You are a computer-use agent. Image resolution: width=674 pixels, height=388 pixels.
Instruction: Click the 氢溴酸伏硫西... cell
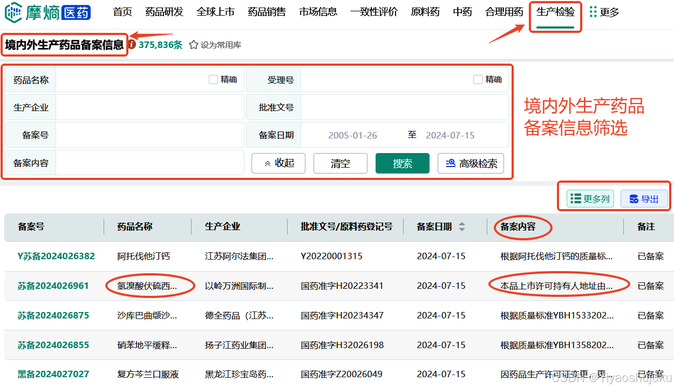pyautogui.click(x=147, y=286)
